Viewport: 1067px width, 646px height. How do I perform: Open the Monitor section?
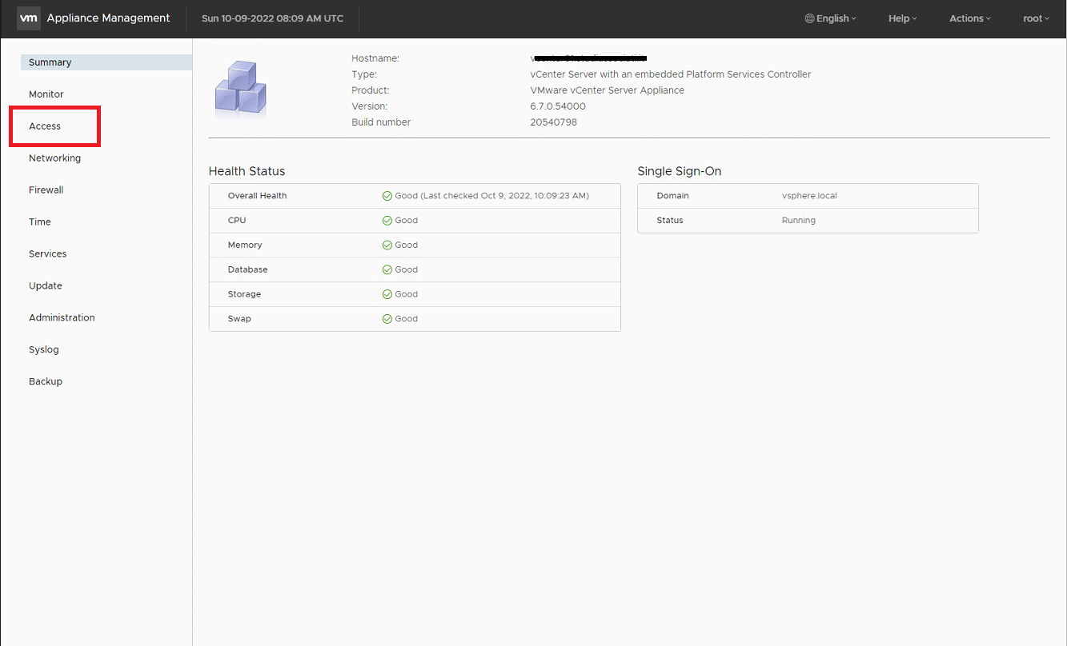click(x=46, y=94)
